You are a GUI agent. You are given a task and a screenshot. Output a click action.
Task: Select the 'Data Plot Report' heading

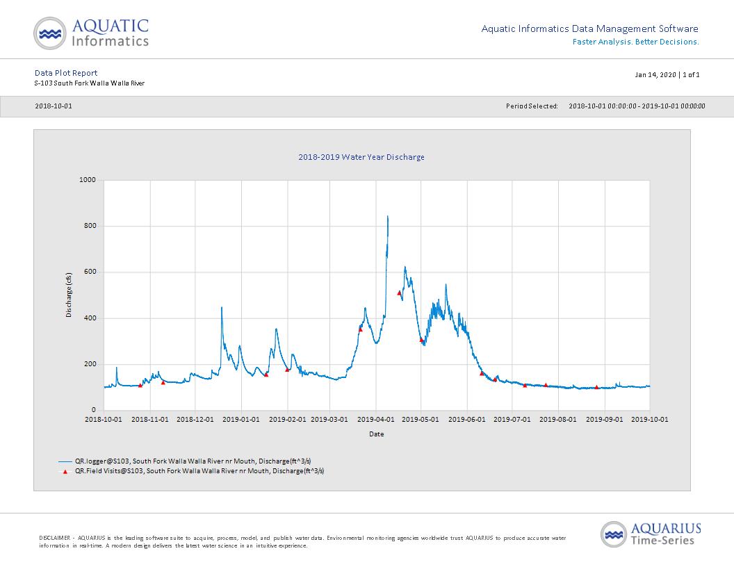66,73
